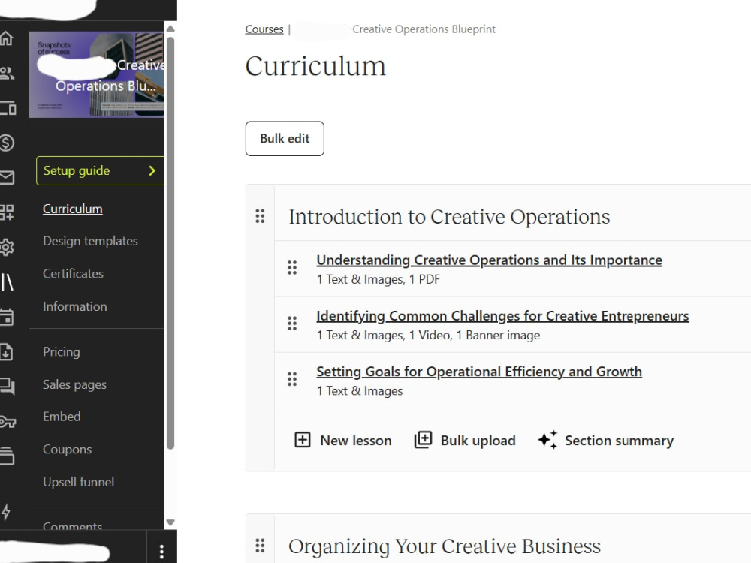Image resolution: width=751 pixels, height=563 pixels.
Task: Click the apps grid-plus icon
Action: 7,212
